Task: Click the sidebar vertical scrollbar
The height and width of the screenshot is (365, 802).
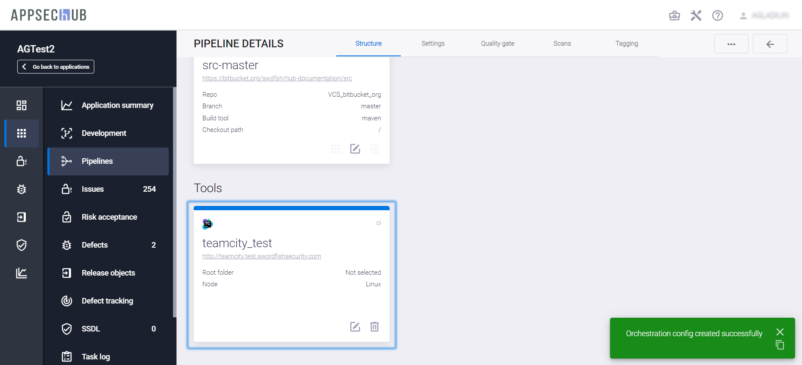Action: coord(174,202)
